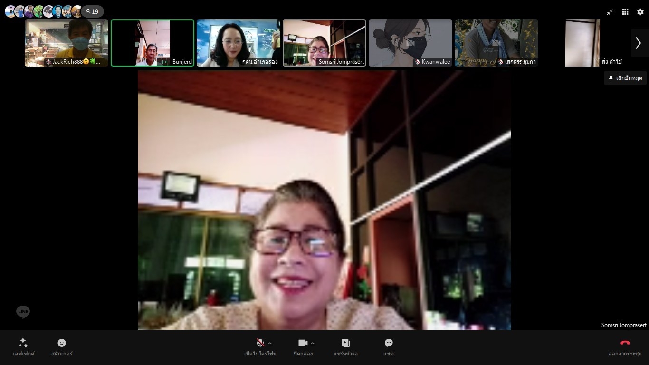
Task: Leave the meeting (ออกจากประชุม)
Action: (x=625, y=347)
